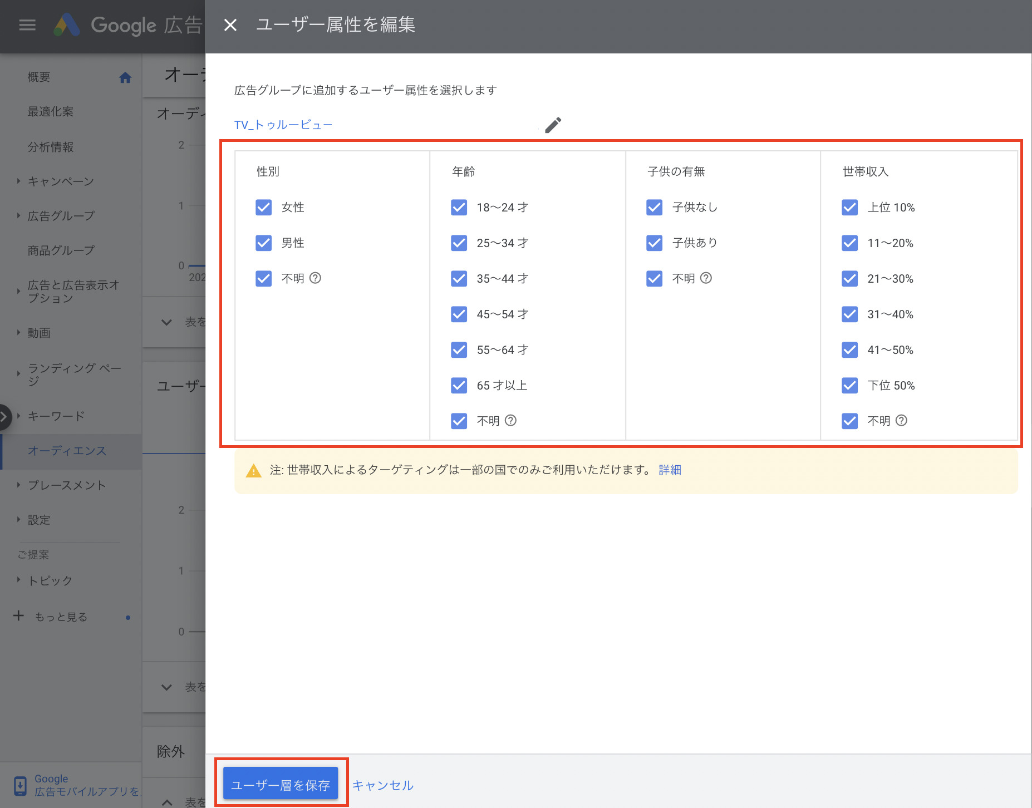
Task: Click the Google 広告モバイルアプリ icon
Action: click(19, 786)
